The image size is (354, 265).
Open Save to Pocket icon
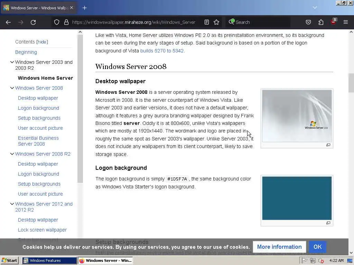click(x=308, y=22)
